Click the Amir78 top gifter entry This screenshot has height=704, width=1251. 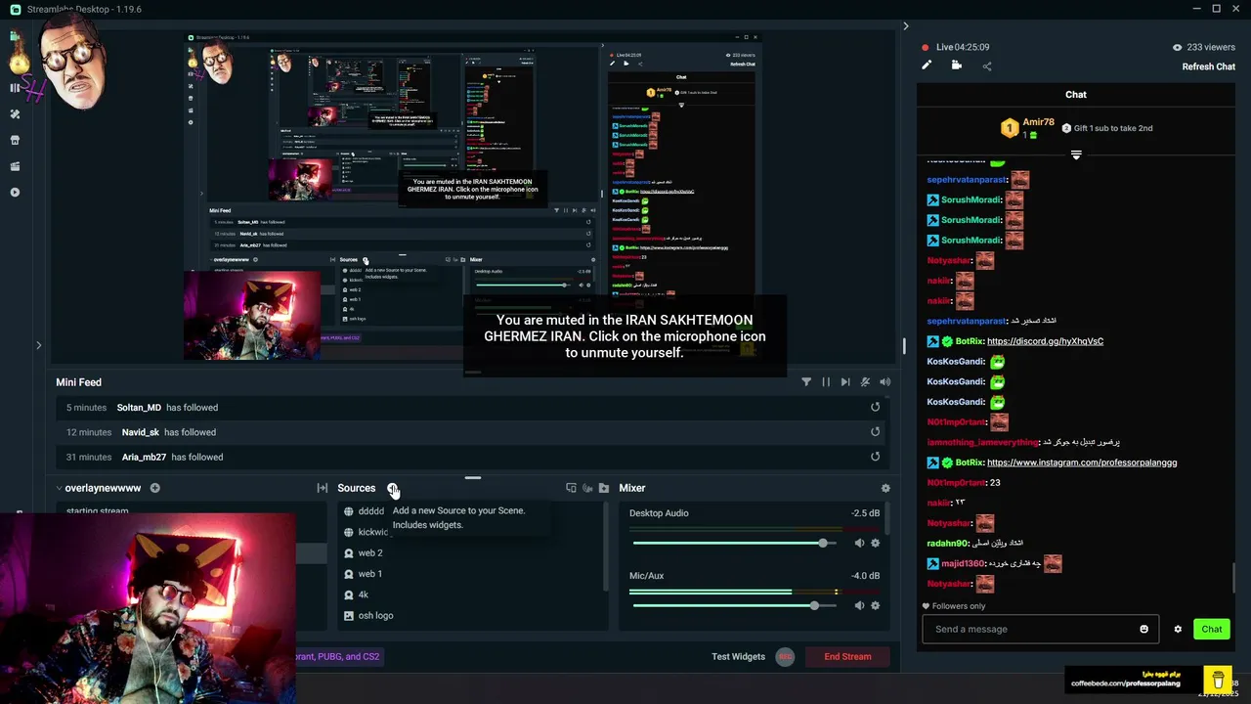point(1027,127)
